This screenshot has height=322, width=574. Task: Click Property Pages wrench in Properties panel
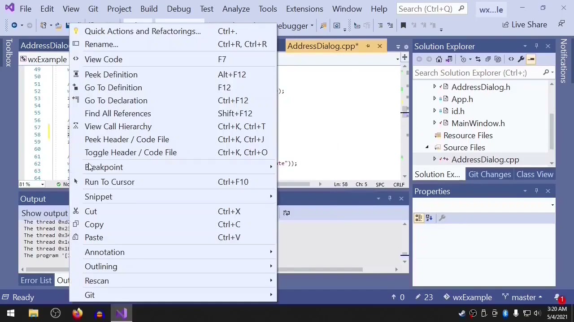(x=442, y=218)
